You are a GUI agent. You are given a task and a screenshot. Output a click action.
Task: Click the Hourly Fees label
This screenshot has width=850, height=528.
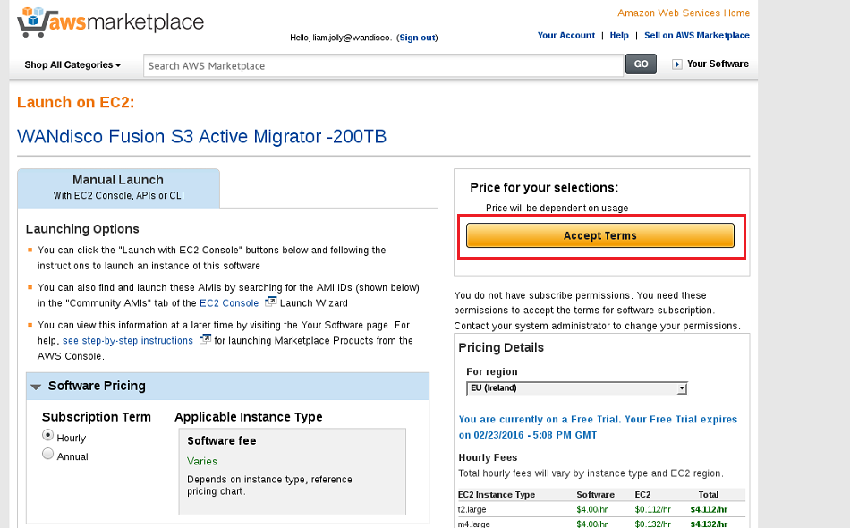[488, 457]
